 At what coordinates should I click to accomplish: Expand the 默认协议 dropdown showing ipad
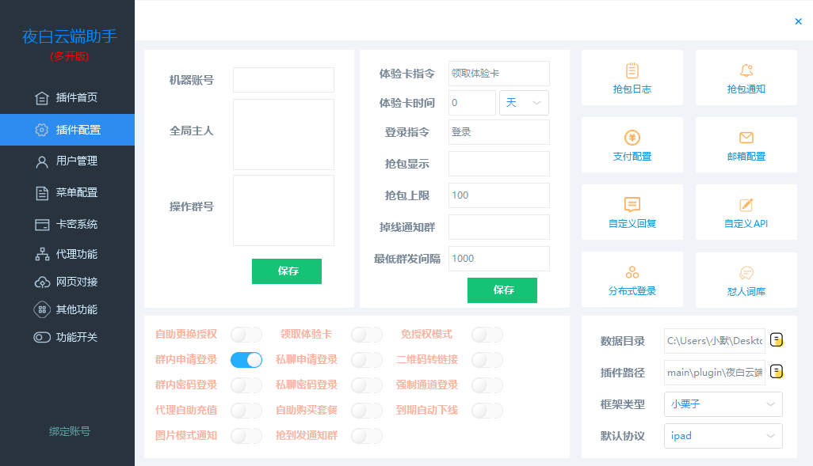[x=723, y=436]
